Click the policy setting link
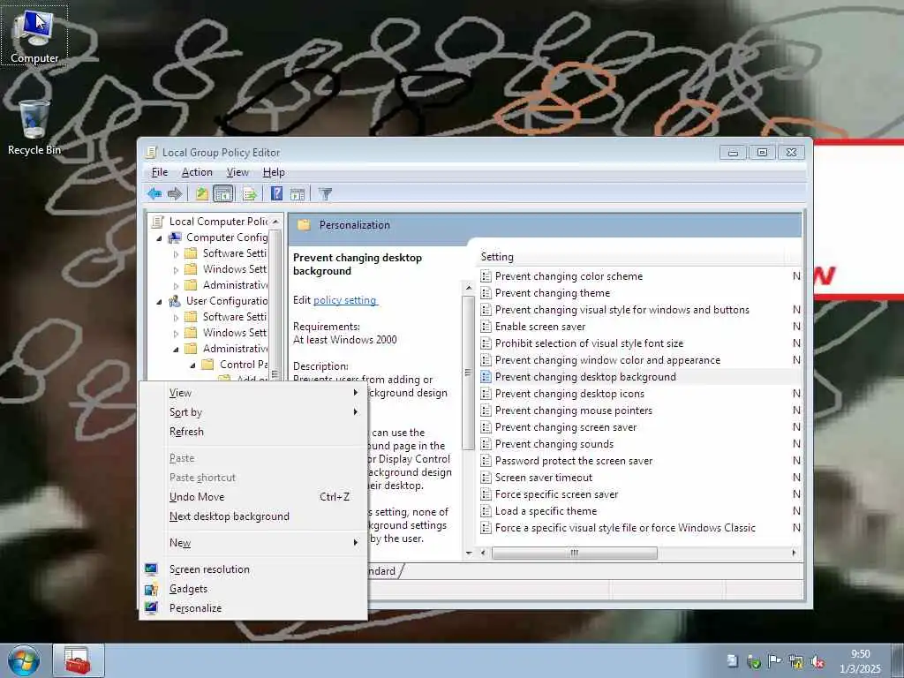 tap(345, 300)
